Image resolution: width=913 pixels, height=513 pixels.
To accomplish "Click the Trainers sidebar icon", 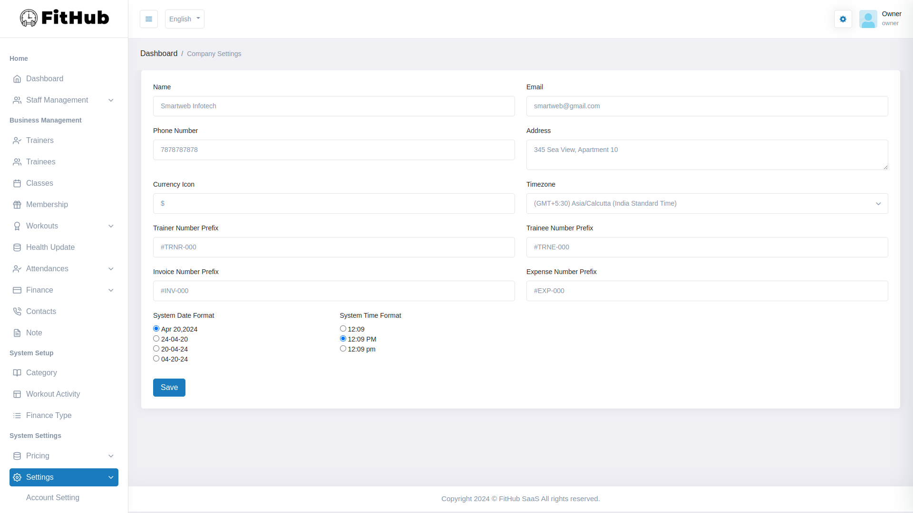I will click(17, 141).
